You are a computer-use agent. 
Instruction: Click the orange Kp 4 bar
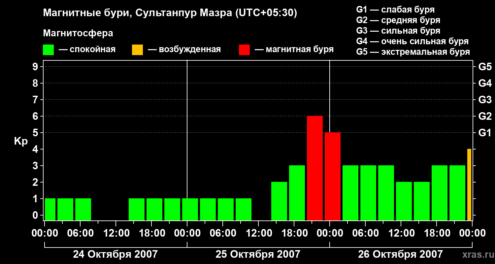click(x=469, y=185)
